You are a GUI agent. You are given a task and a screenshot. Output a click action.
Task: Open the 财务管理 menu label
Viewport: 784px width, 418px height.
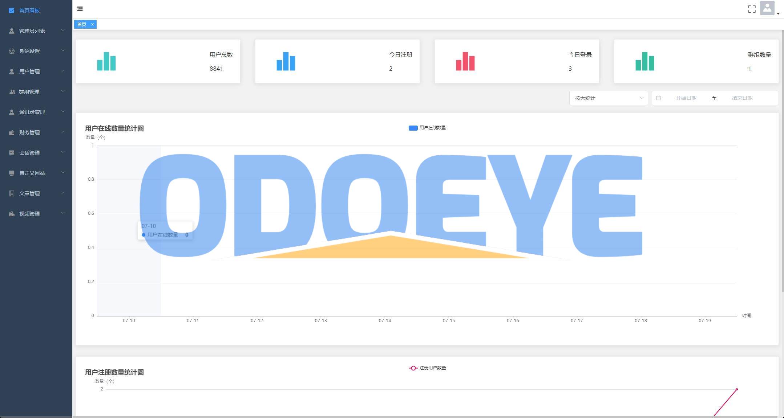tap(29, 132)
